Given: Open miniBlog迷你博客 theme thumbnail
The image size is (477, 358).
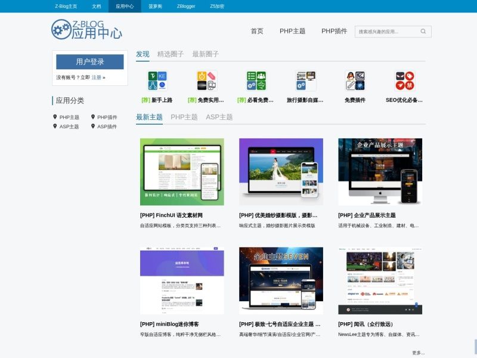Looking at the screenshot, I should pyautogui.click(x=182, y=280).
